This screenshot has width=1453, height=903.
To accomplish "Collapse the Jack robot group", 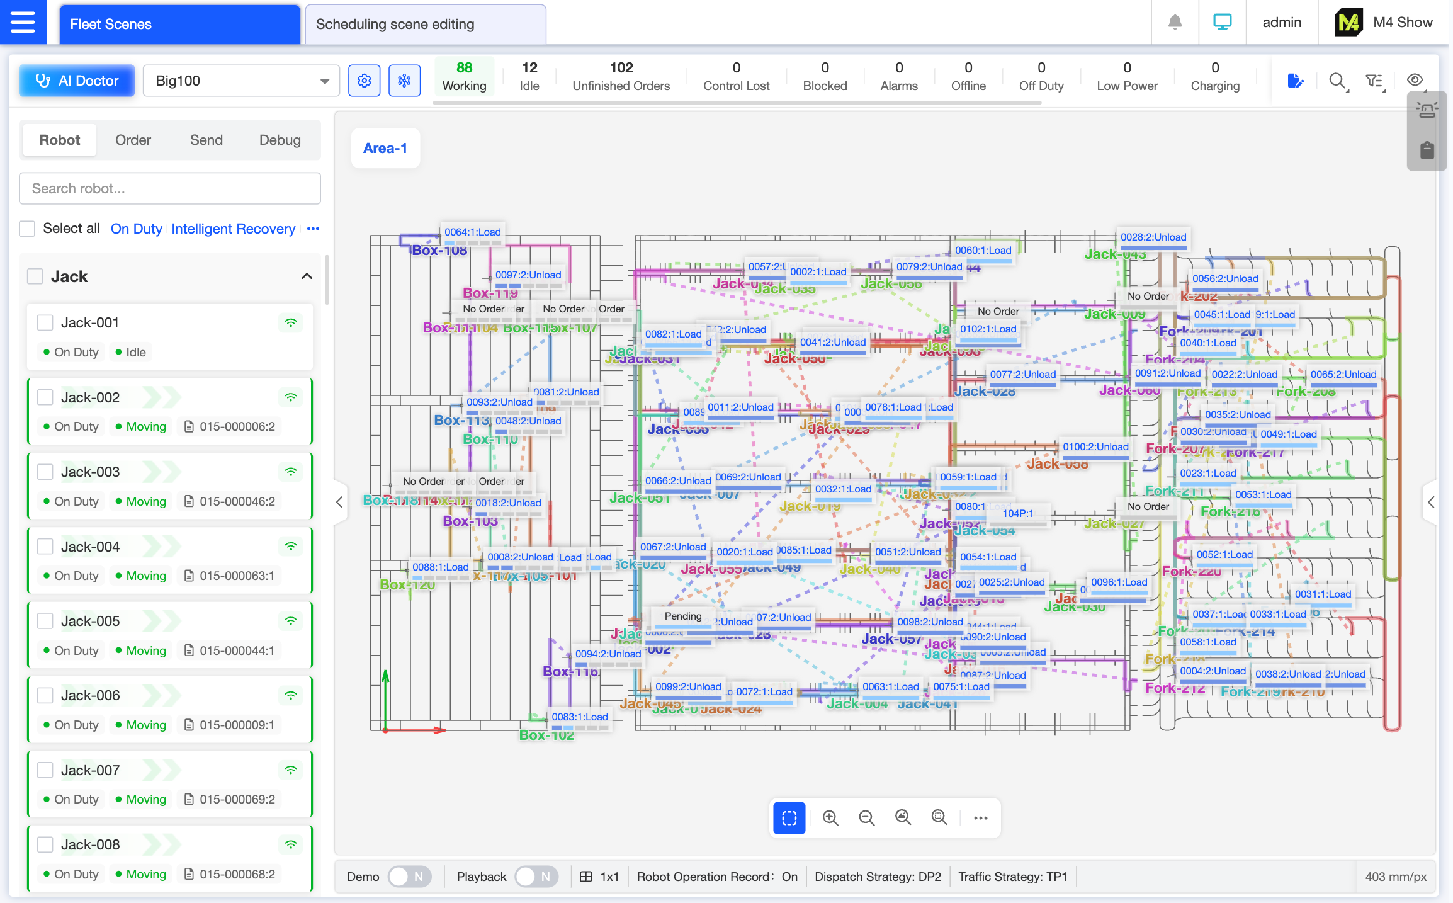I will click(307, 276).
